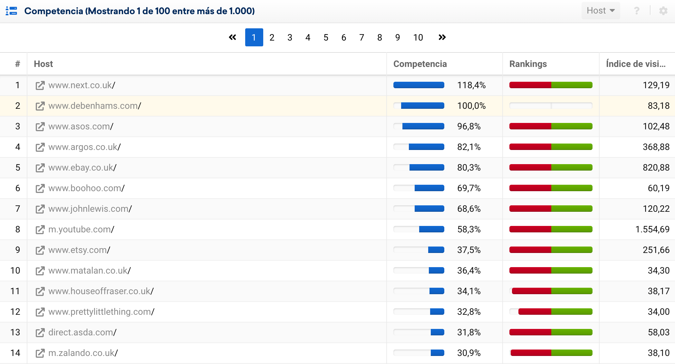Sort by the Competencia column header
This screenshot has height=364, width=675.
click(420, 64)
